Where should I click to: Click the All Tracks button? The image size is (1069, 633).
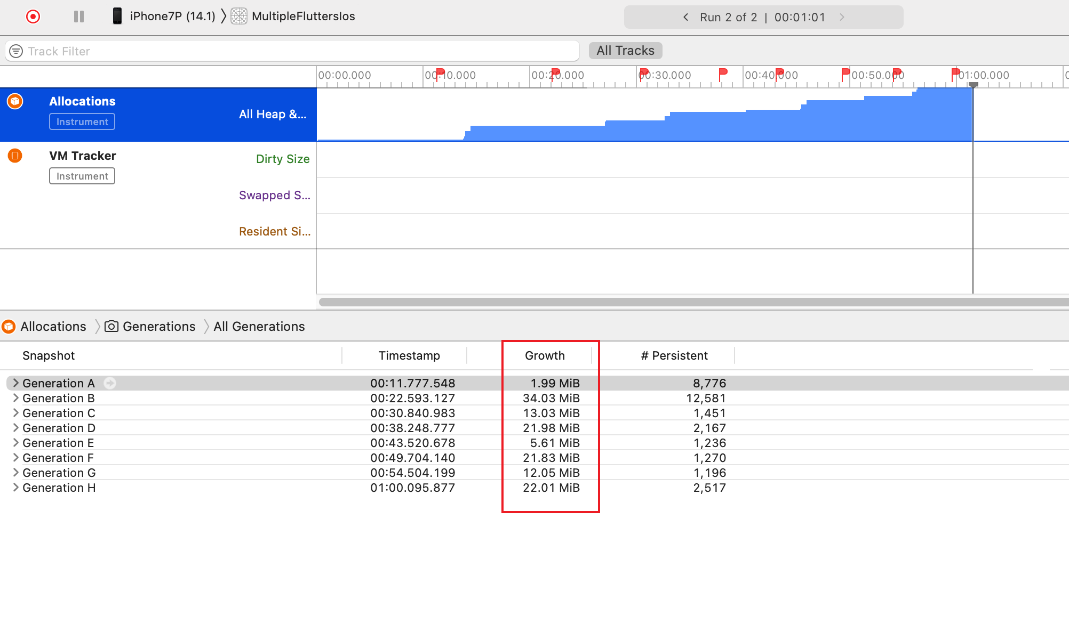coord(625,51)
